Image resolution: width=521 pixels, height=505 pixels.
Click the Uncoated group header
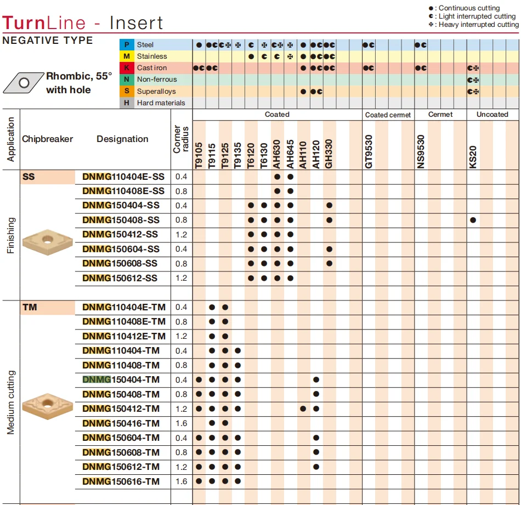(492, 114)
